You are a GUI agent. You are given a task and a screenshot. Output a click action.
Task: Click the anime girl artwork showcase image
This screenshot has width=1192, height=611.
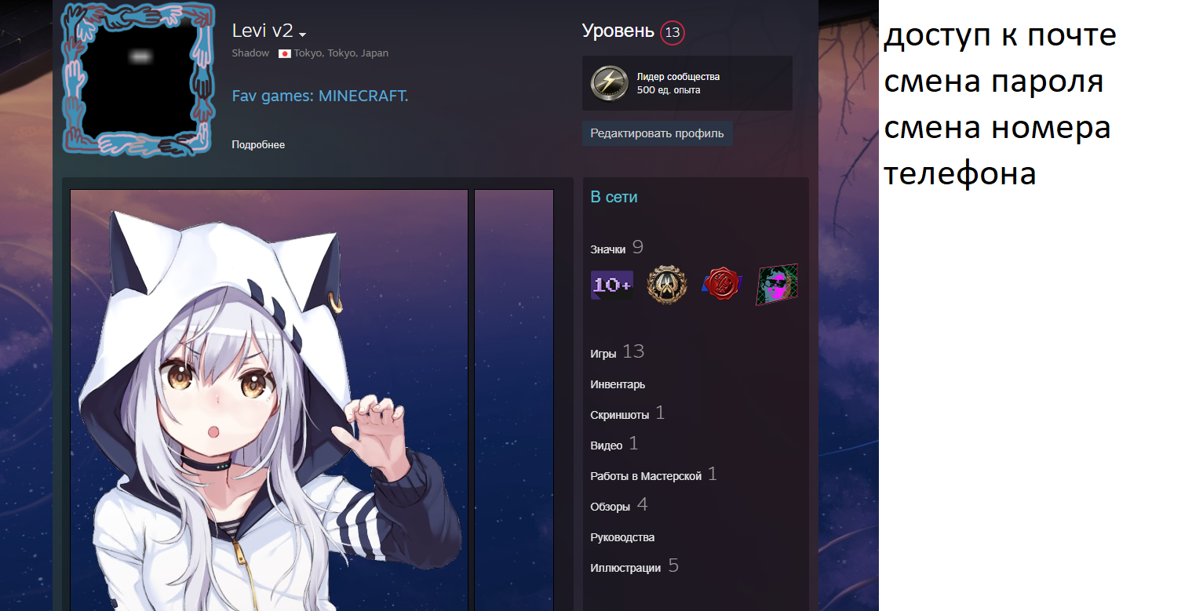(269, 400)
